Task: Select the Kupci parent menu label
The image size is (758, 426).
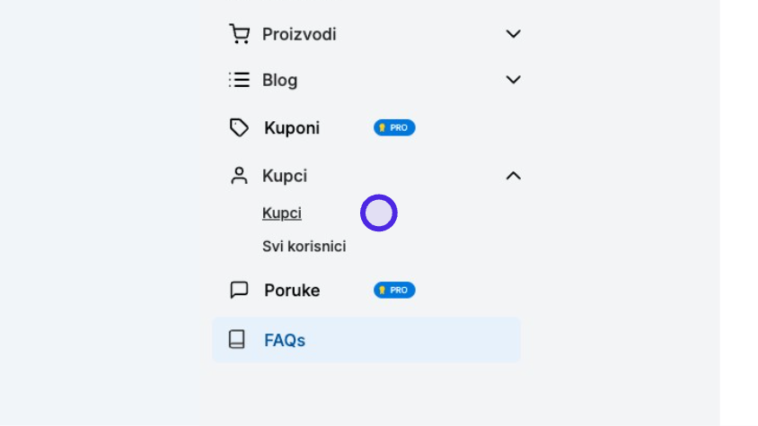Action: tap(285, 176)
